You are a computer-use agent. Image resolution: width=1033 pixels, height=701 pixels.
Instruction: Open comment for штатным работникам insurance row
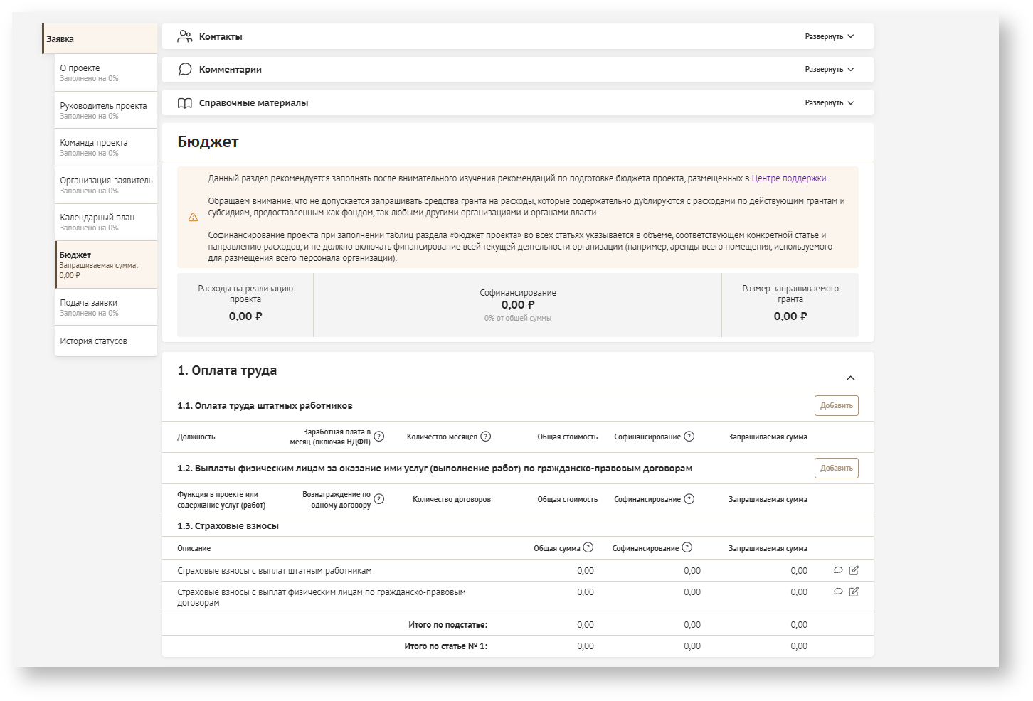pos(838,570)
